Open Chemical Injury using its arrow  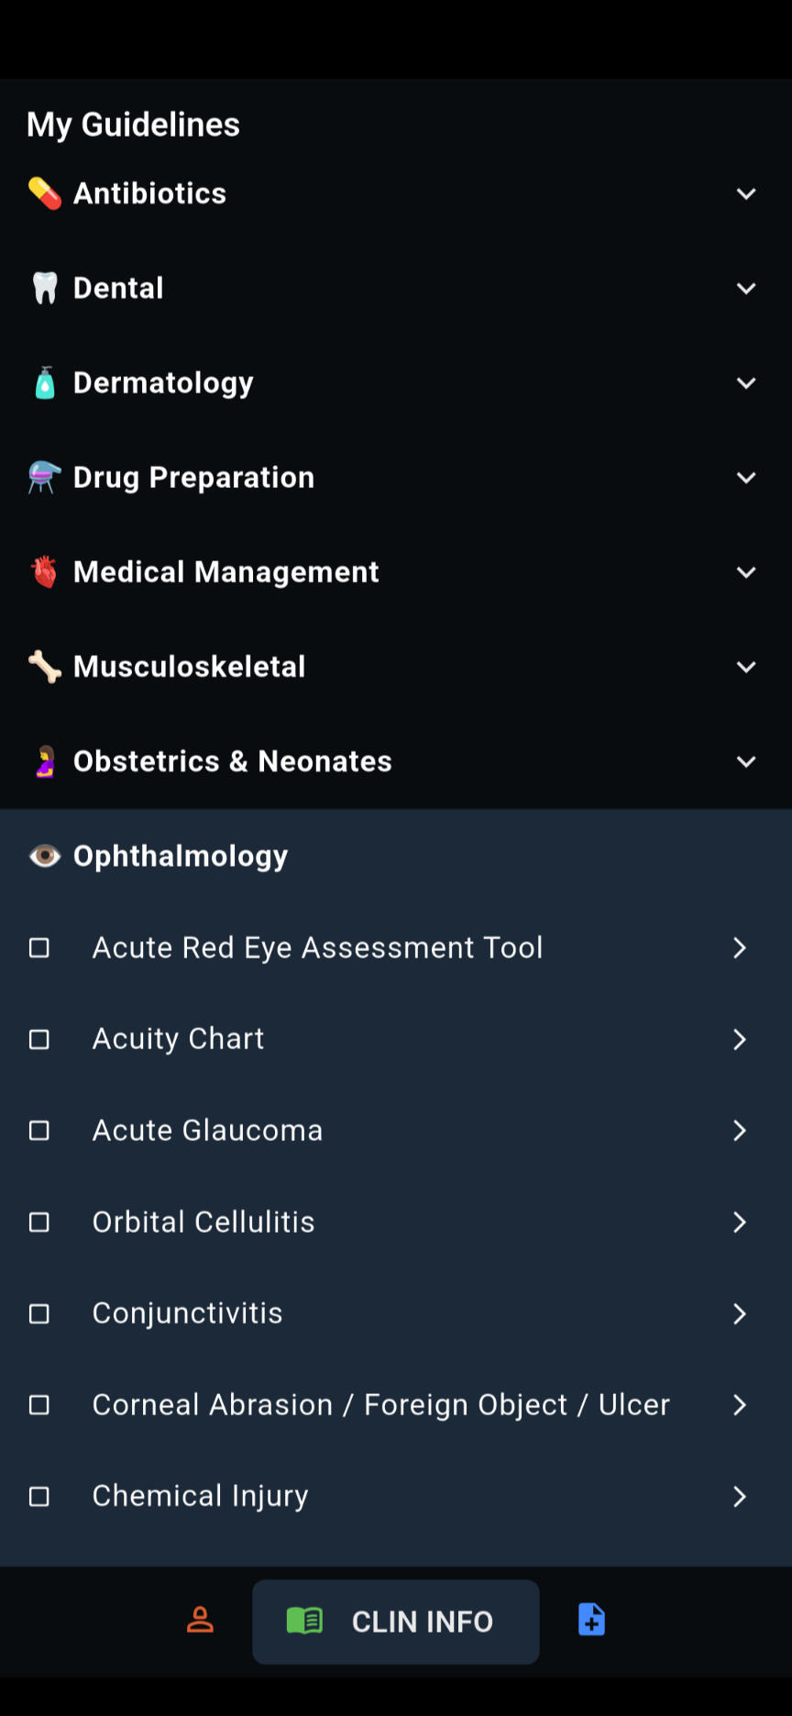[740, 1497]
